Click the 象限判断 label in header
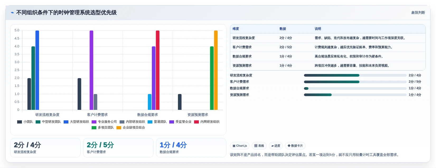436x168 pixels. point(418,13)
